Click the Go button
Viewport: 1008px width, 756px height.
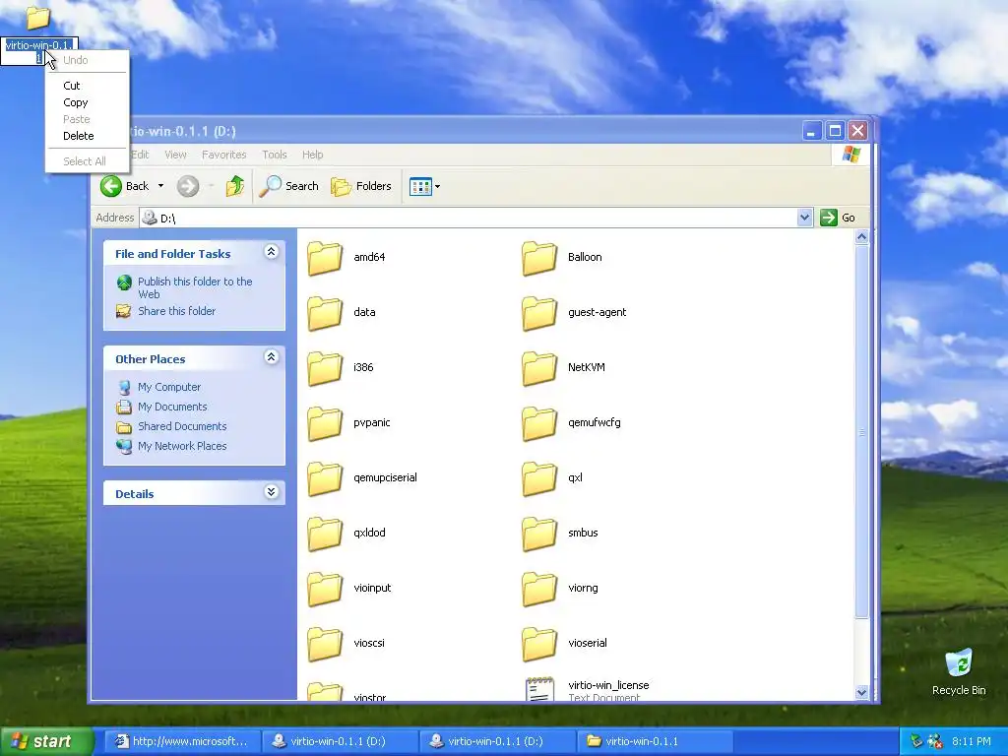(x=838, y=218)
